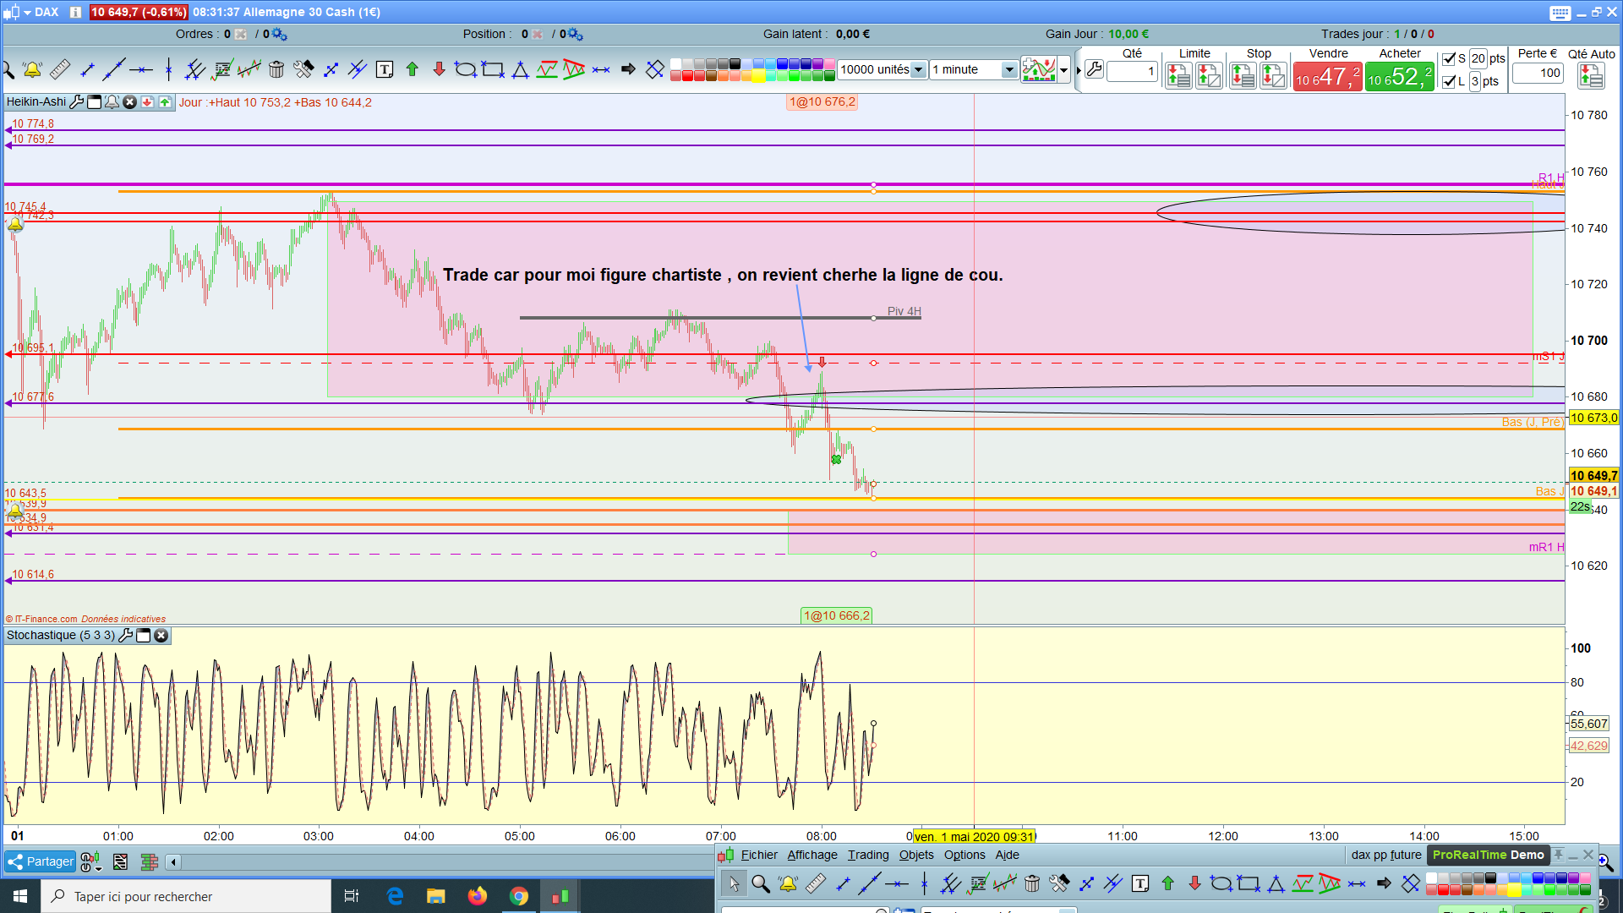Viewport: 1623px width, 913px height.
Task: Toggle the S stop checkbox
Action: click(x=1449, y=58)
